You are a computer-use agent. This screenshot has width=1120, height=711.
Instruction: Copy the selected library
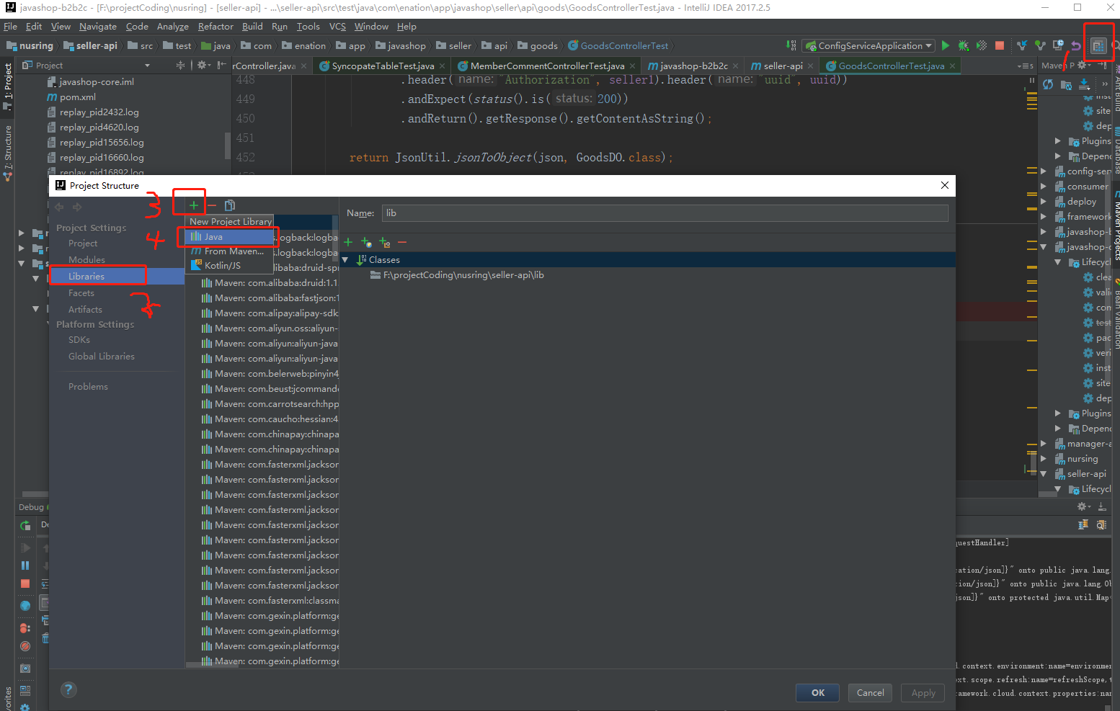[x=230, y=205]
